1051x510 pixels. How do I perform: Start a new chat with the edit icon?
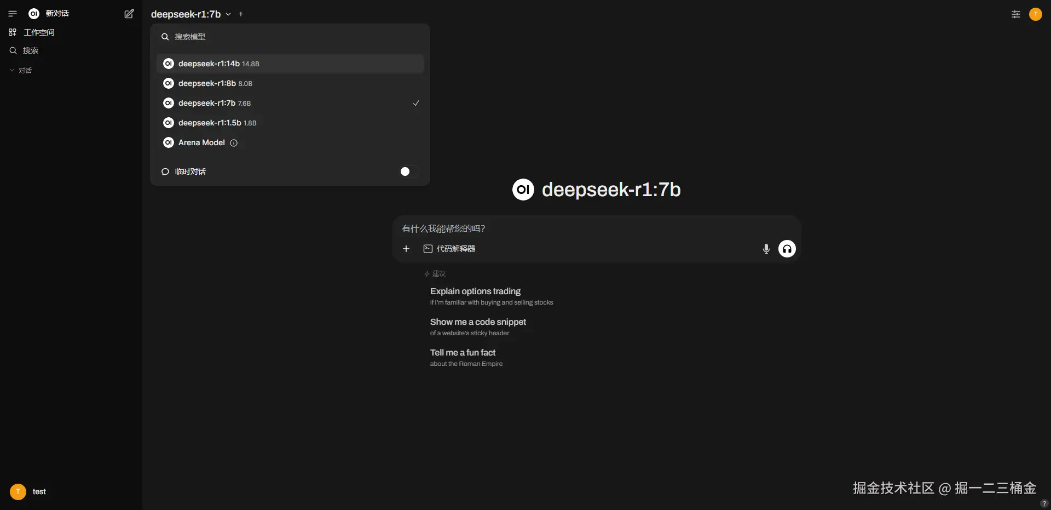pyautogui.click(x=129, y=14)
